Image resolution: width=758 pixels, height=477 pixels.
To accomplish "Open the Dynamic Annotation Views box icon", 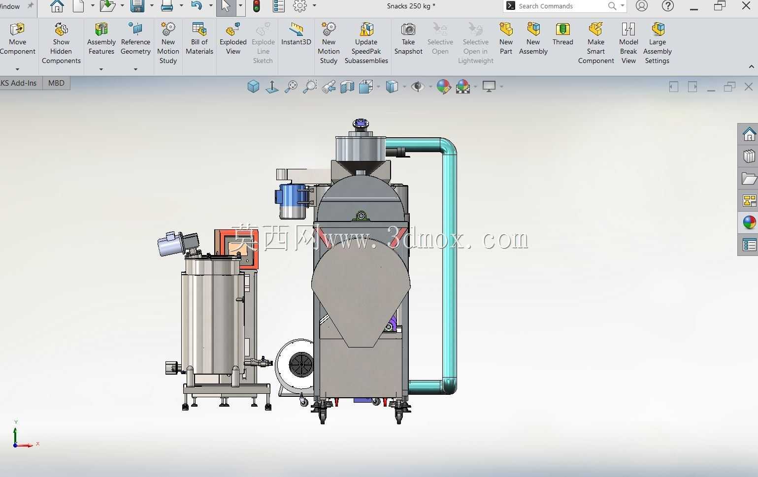I will coord(366,87).
